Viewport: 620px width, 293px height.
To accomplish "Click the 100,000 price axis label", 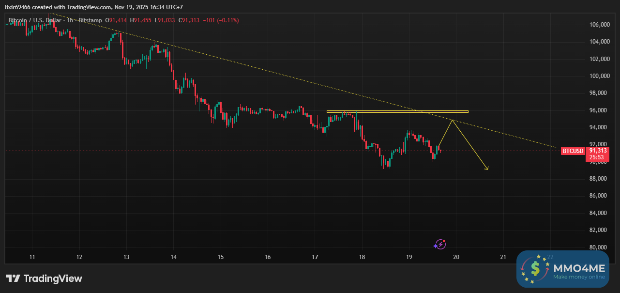I will [599, 76].
